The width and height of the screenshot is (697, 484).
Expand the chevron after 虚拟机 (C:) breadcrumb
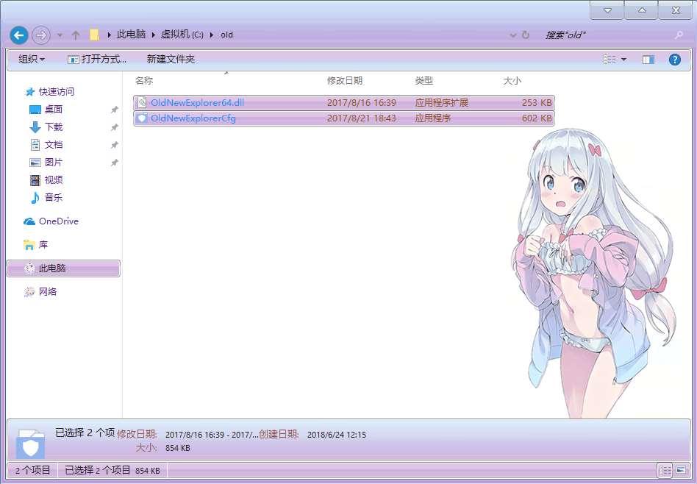[x=212, y=35]
